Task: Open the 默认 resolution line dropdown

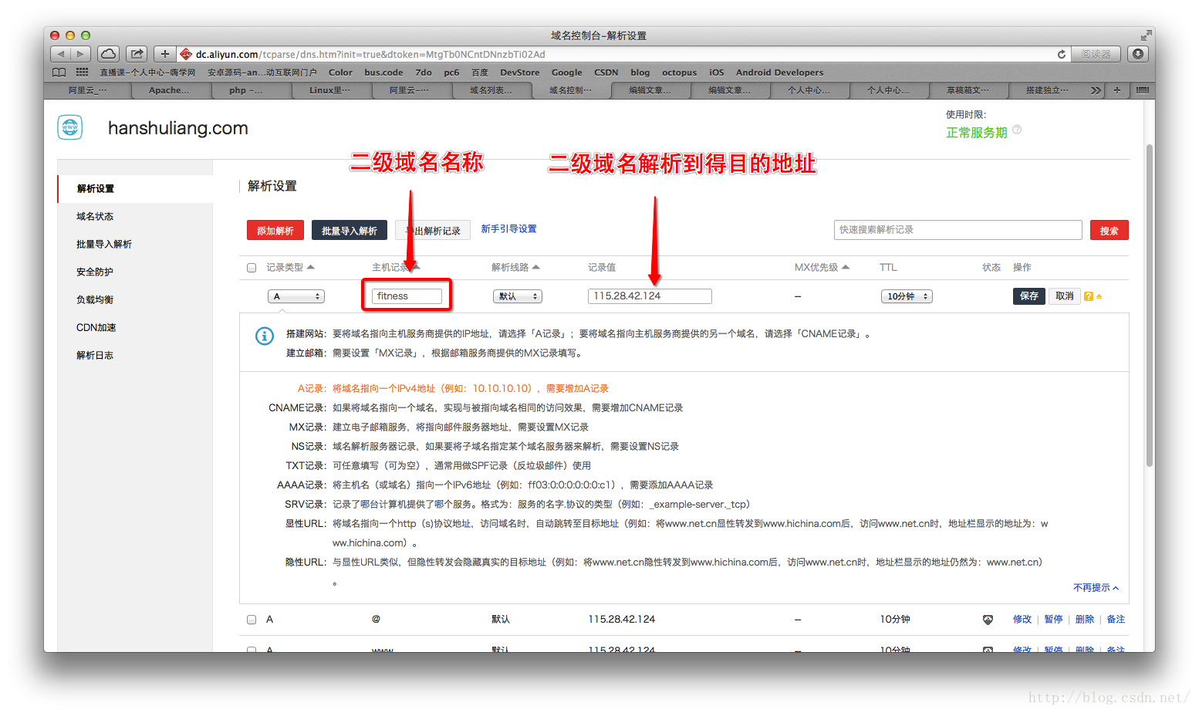Action: click(x=518, y=296)
